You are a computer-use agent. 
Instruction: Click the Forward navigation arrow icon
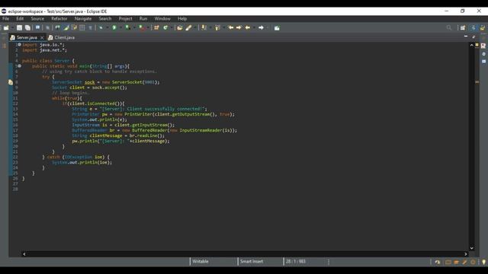(261, 28)
